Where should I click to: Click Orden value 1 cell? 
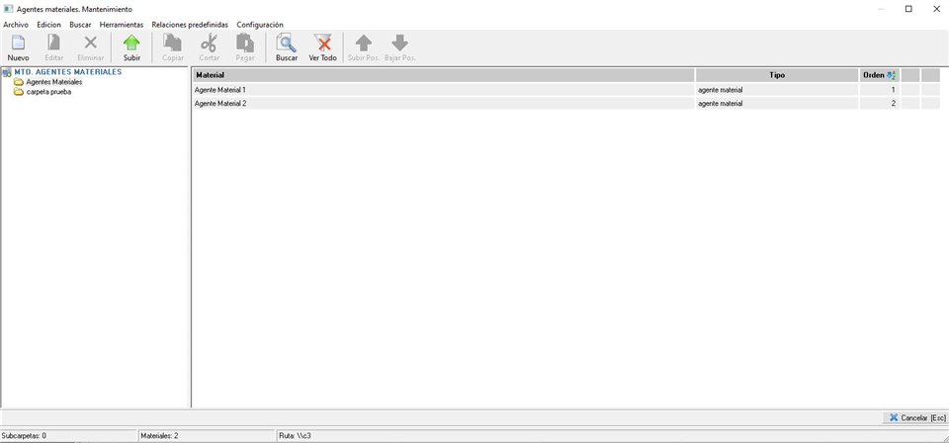pyautogui.click(x=880, y=90)
